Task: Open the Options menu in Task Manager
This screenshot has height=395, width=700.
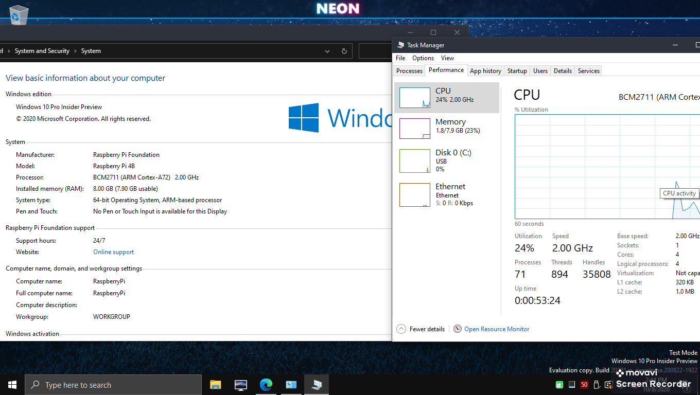Action: click(x=423, y=58)
